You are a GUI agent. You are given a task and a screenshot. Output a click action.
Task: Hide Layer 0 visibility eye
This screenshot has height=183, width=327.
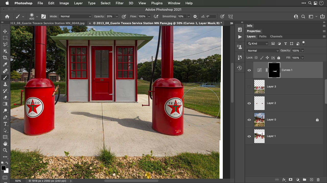coord(249,120)
